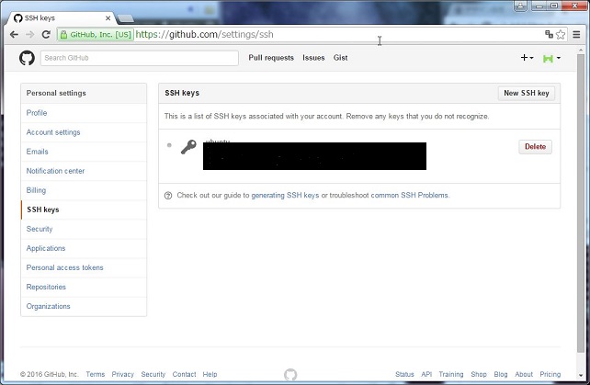The width and height of the screenshot is (590, 385).
Task: Open a new browser tab
Action: pyautogui.click(x=126, y=18)
